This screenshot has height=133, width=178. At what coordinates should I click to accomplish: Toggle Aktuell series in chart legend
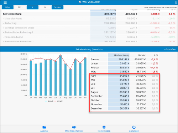click(49, 101)
